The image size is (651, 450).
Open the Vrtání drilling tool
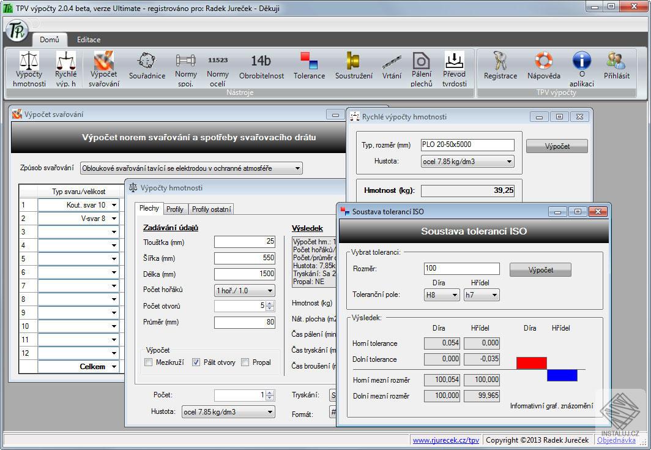click(392, 67)
